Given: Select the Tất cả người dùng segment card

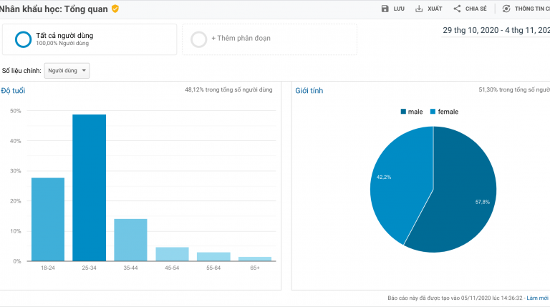Looking at the screenshot, I should pos(90,39).
